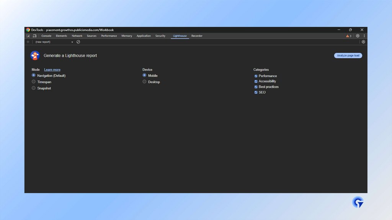Click the add new report plus icon

28,42
